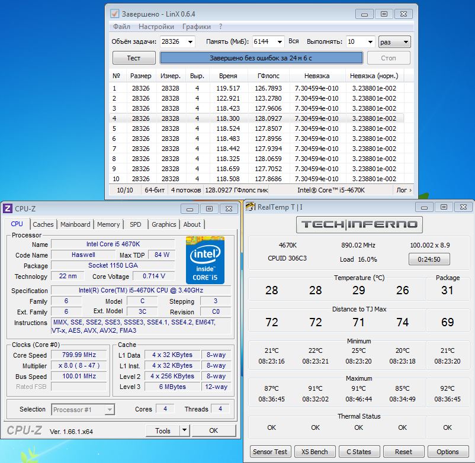Sort by the ГФлопс column header
Viewport: 475px width, 463px height.
coord(268,76)
